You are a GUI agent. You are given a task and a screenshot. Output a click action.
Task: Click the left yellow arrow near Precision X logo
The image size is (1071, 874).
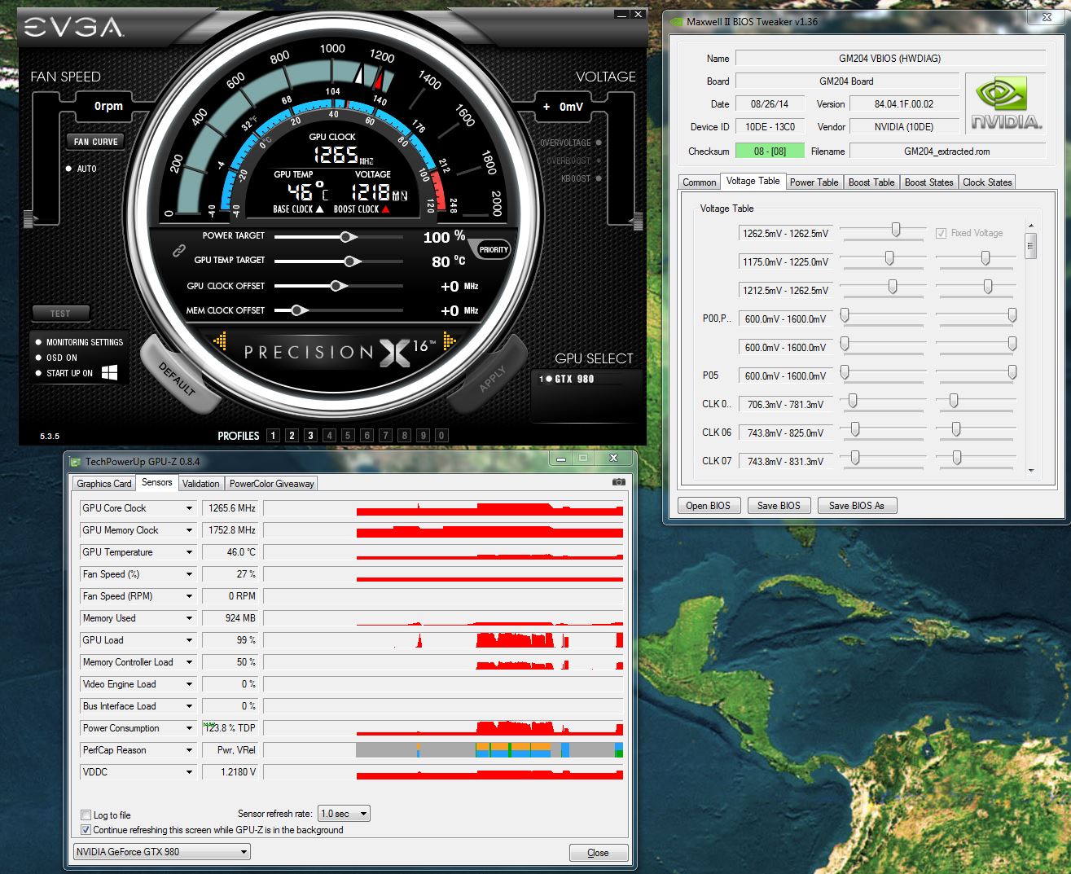tap(220, 340)
